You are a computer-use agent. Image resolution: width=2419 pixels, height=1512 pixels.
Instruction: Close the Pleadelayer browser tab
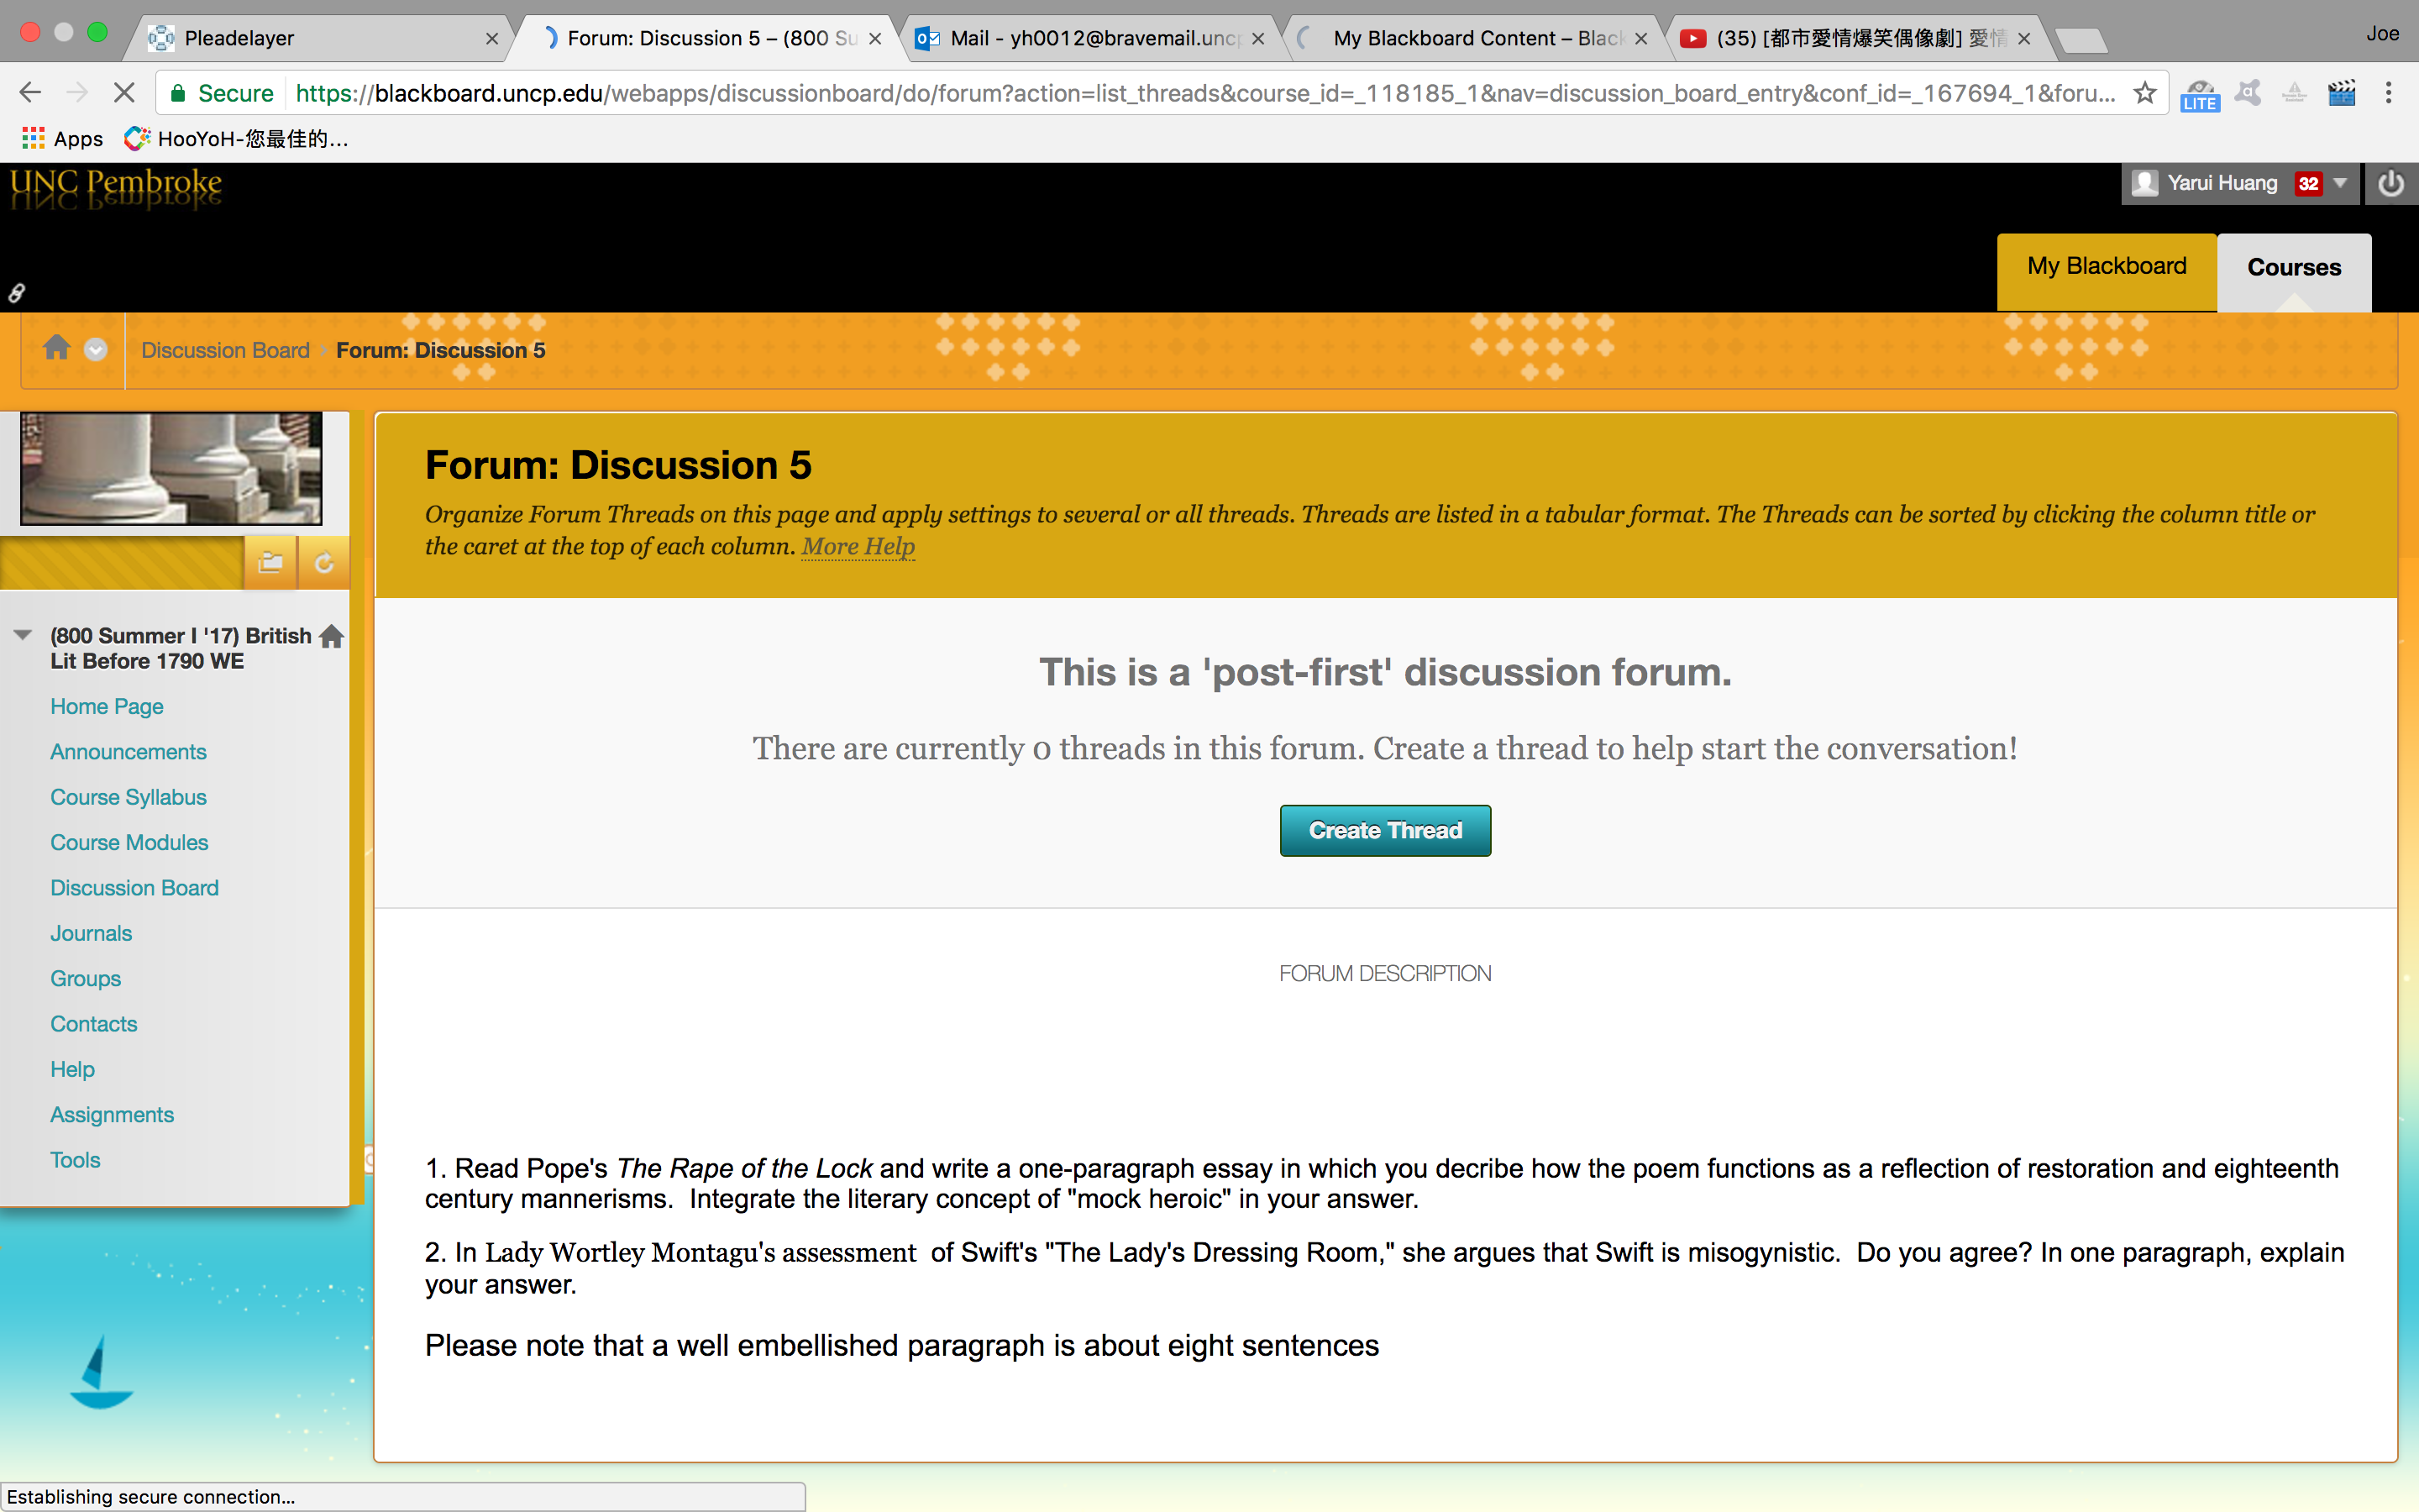tap(492, 39)
